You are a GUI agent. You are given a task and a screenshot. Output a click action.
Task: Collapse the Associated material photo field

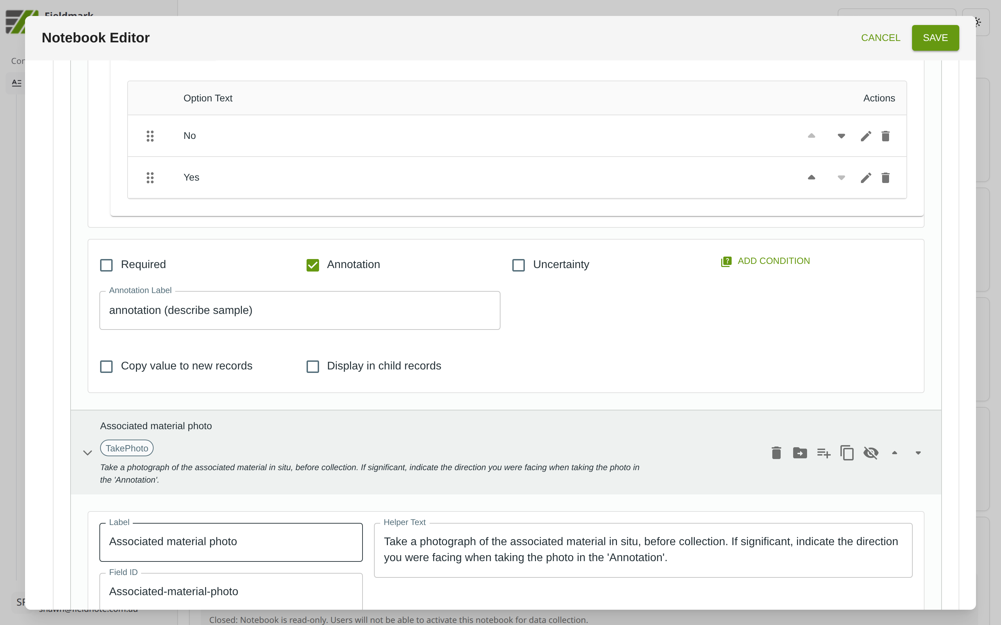87,453
